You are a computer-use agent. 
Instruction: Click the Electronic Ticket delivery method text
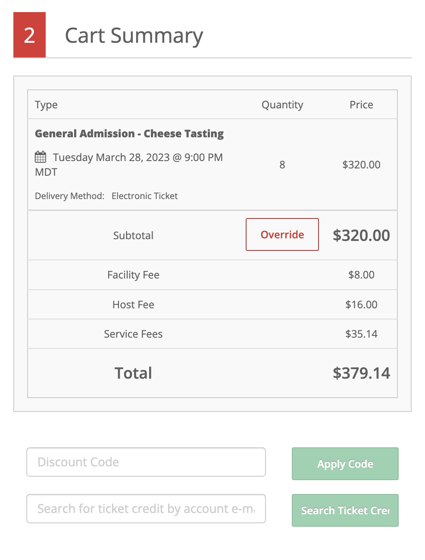tap(144, 196)
